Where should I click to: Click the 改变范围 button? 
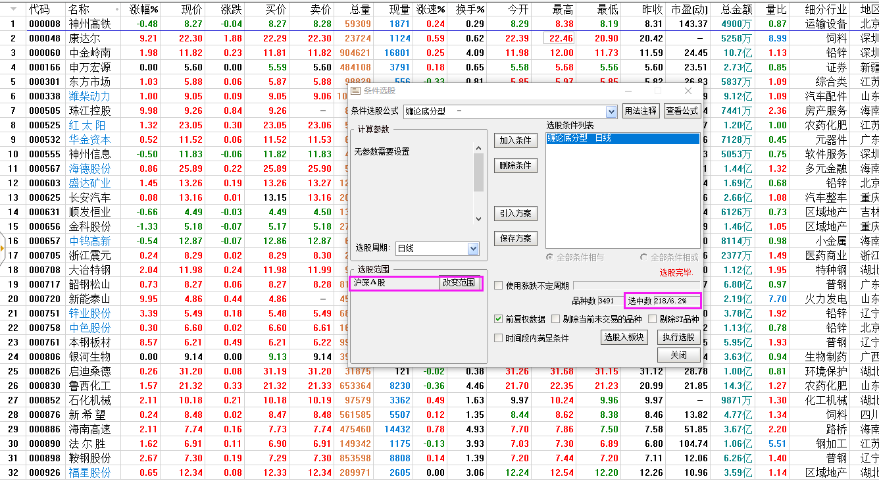tap(459, 283)
